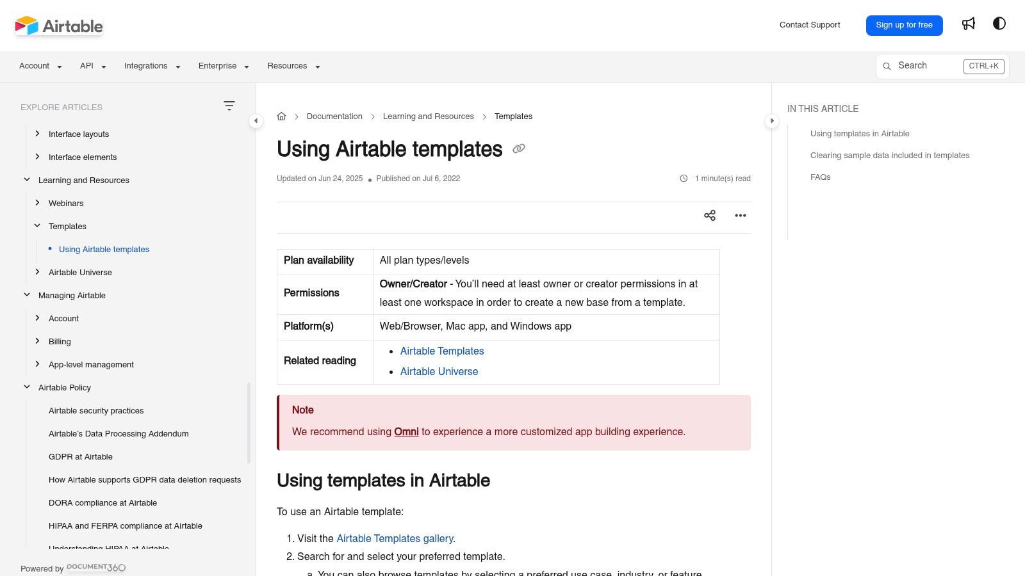
Task: Toggle dark mode with the contrast icon
Action: (999, 24)
